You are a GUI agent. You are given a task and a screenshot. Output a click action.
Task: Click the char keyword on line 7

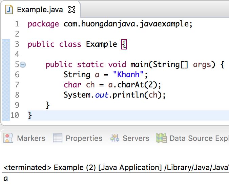point(72,85)
